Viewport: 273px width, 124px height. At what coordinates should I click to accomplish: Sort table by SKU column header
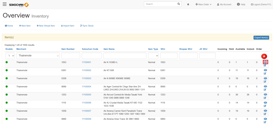163,49
